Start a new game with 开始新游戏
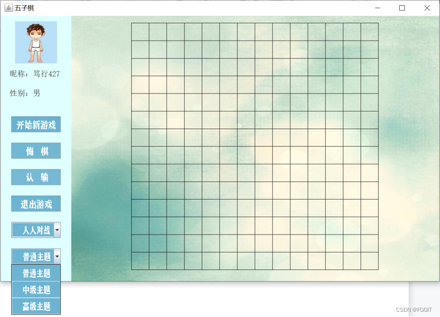Screen dimensions: 440x317 (35, 124)
